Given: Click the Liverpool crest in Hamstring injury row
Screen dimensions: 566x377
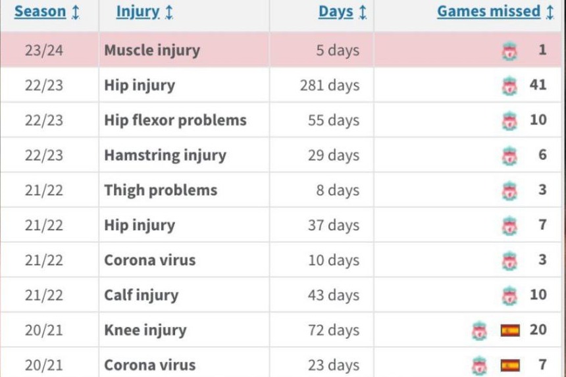Looking at the screenshot, I should (509, 156).
